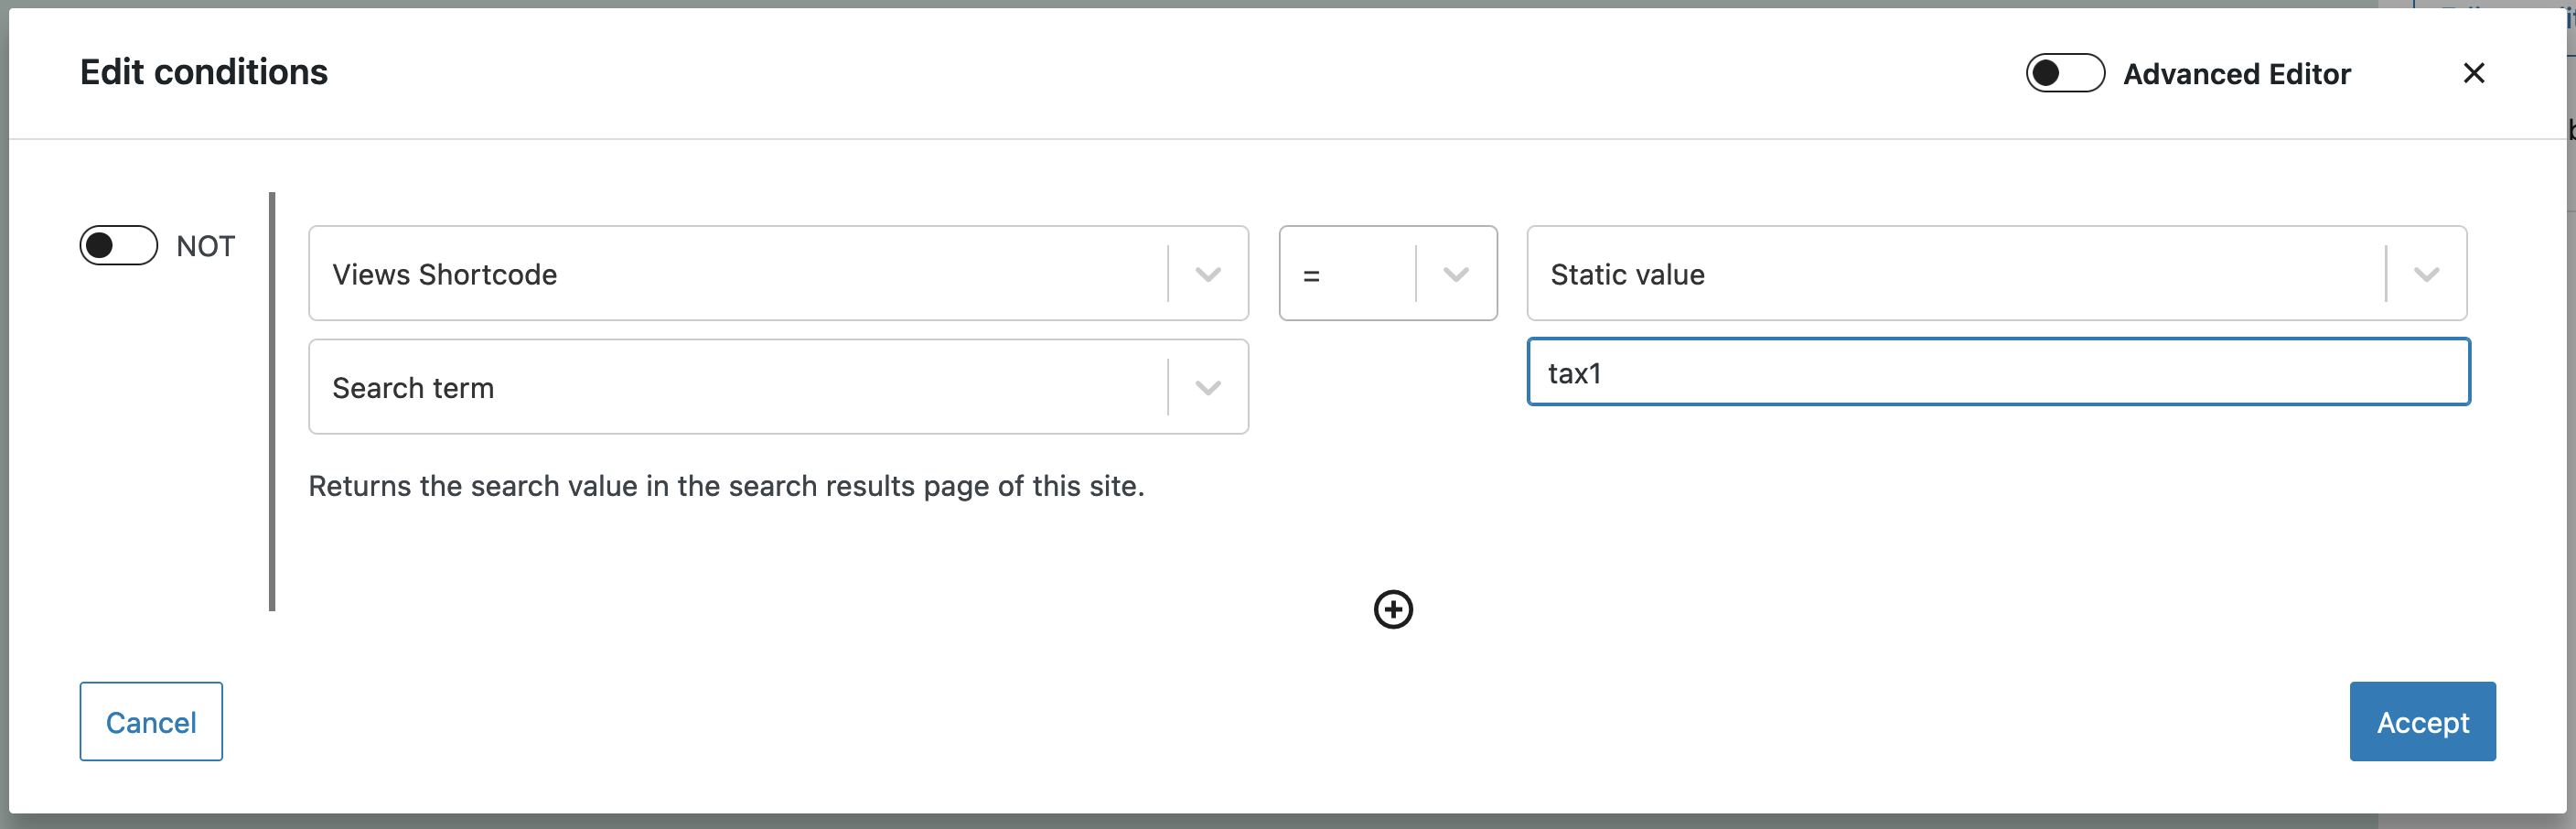This screenshot has height=829, width=2576.
Task: Click the chevron beside Static value
Action: click(x=2425, y=274)
